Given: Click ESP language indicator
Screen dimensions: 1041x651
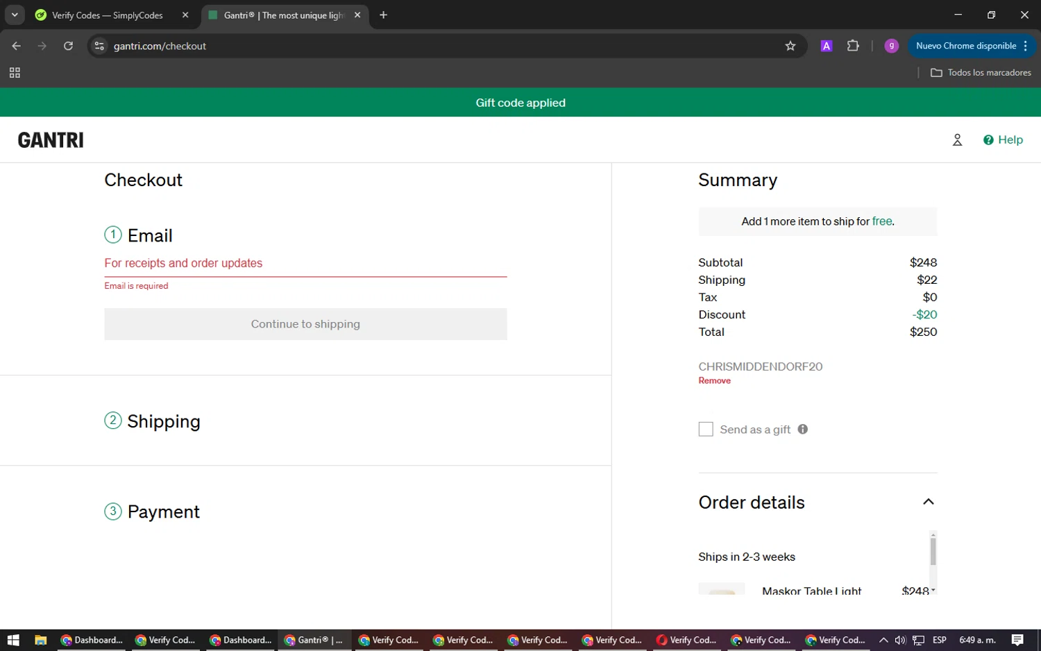Looking at the screenshot, I should point(940,640).
